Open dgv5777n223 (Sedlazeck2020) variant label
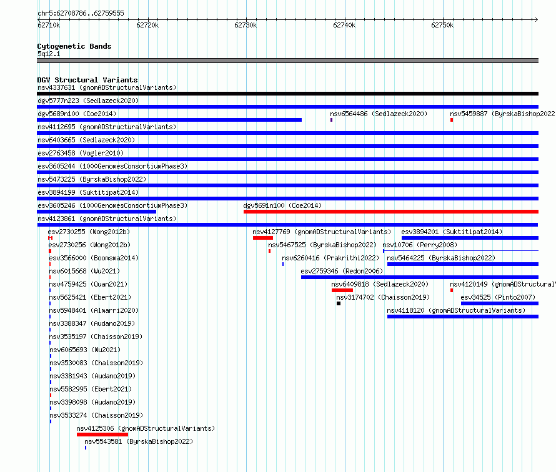This screenshot has width=556, height=472. (x=88, y=101)
